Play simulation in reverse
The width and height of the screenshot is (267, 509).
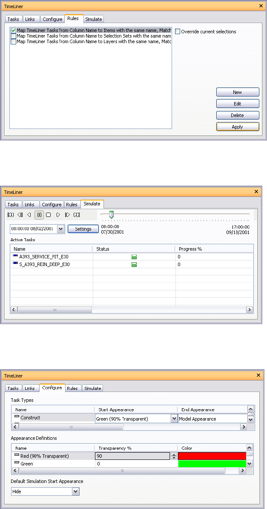pyautogui.click(x=29, y=214)
